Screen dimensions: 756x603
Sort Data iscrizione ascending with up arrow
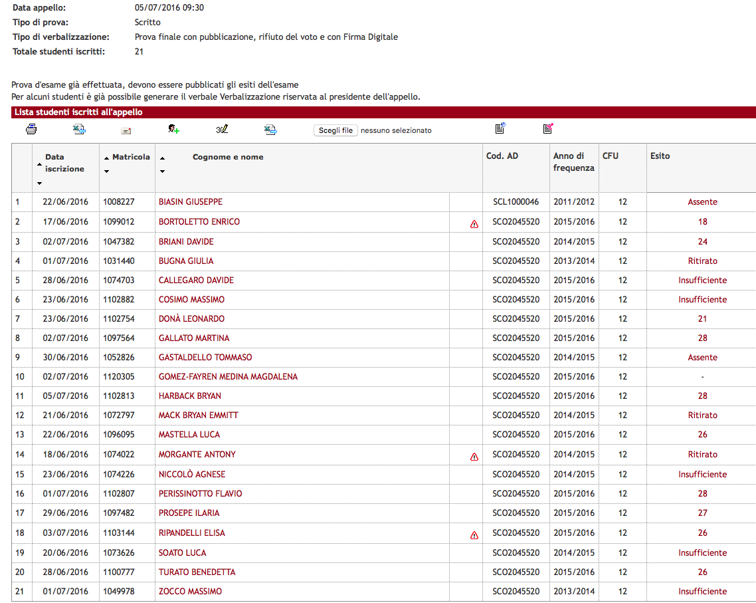pyautogui.click(x=40, y=164)
